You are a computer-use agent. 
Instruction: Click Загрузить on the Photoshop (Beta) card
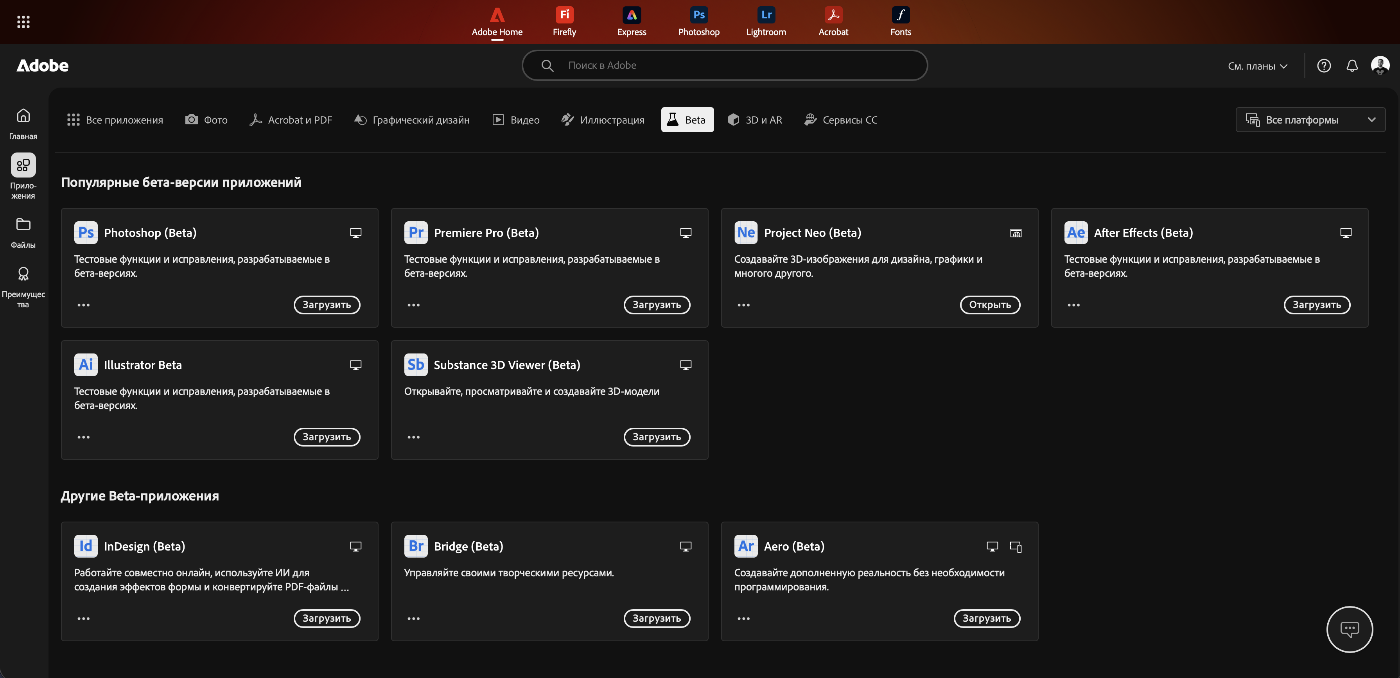point(326,305)
